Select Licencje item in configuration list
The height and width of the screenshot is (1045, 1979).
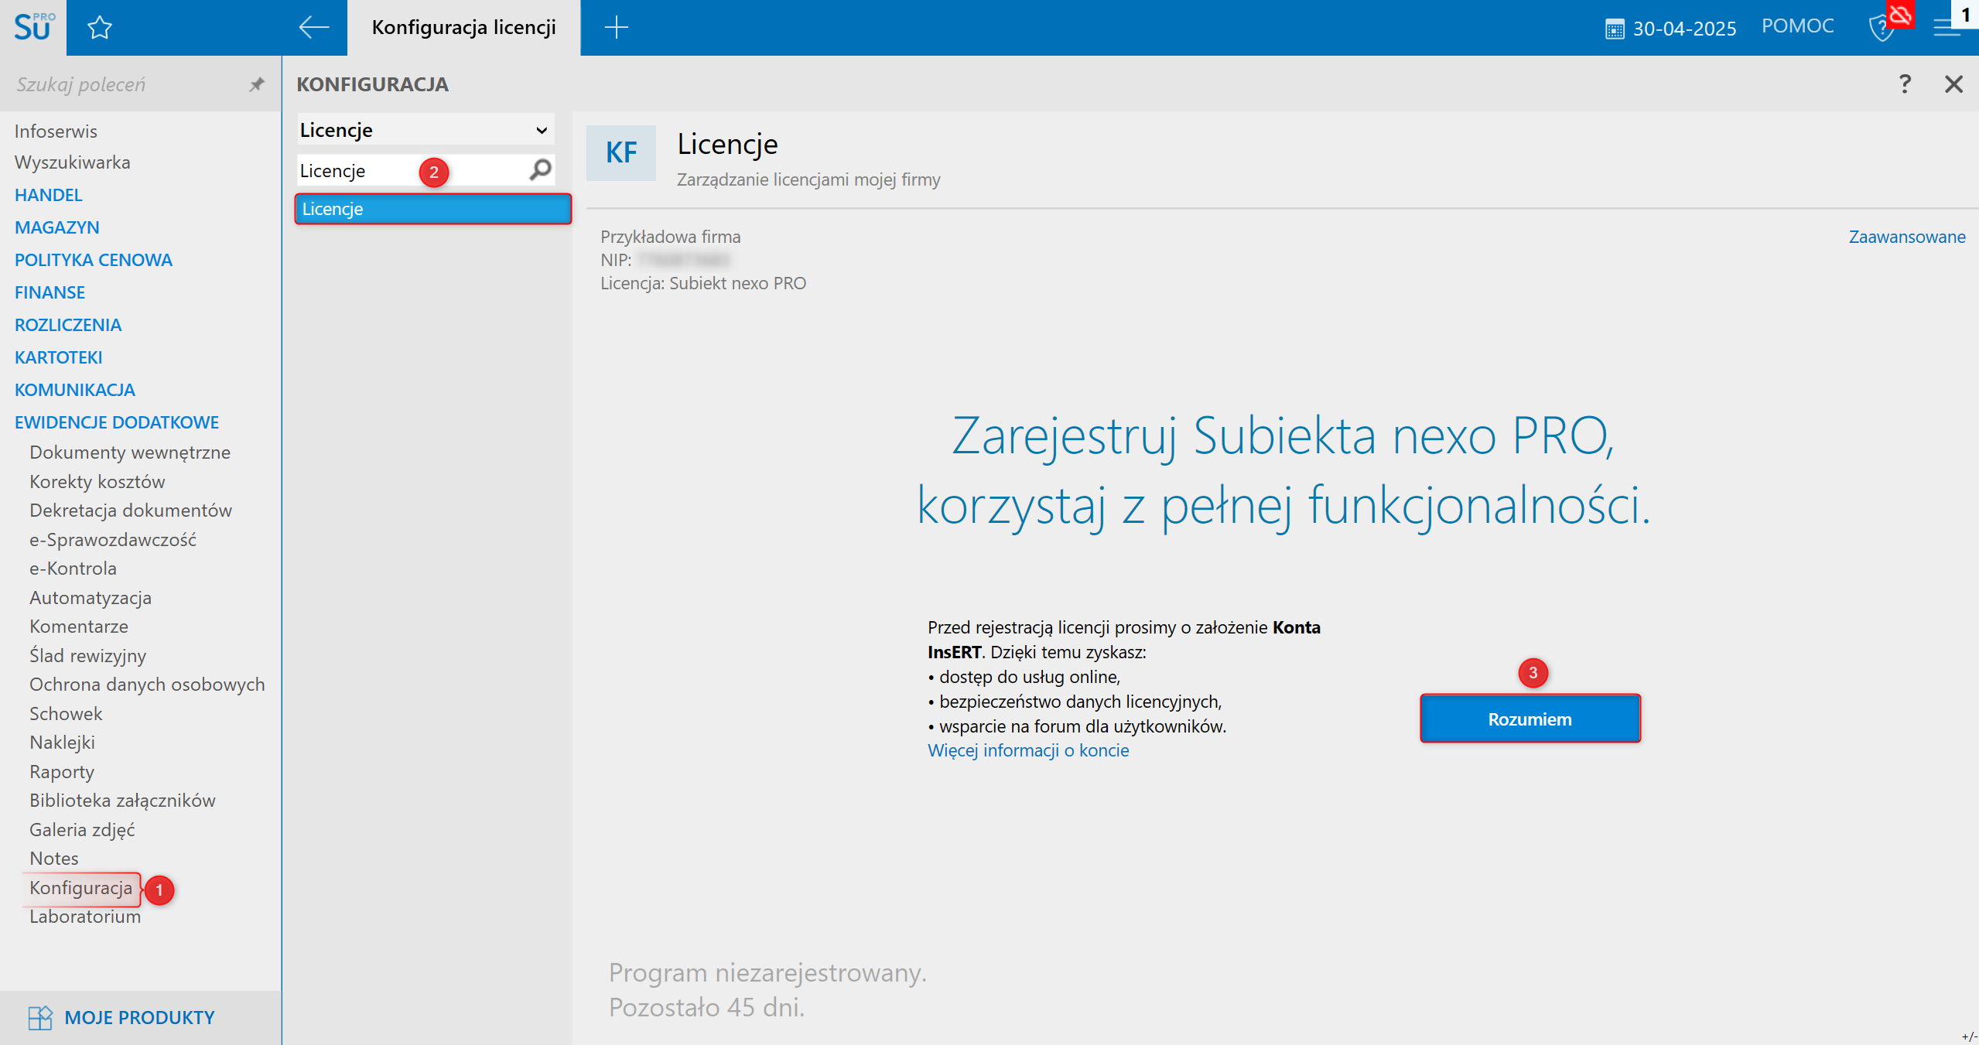[x=432, y=209]
